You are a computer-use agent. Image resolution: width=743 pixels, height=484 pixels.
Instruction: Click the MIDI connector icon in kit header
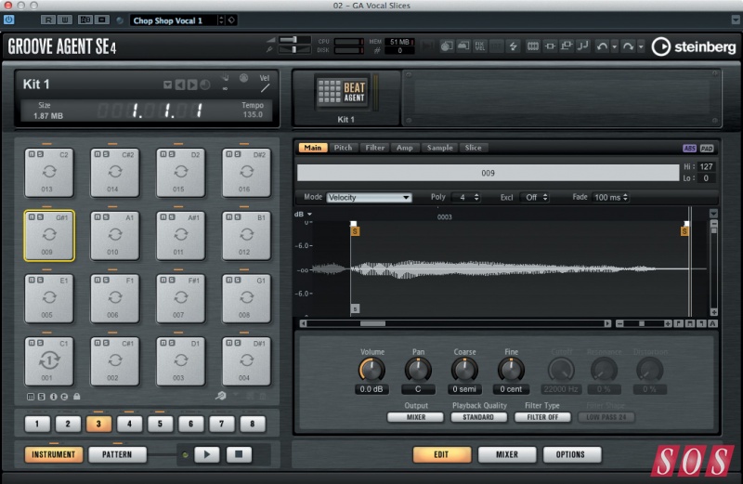coord(243,78)
